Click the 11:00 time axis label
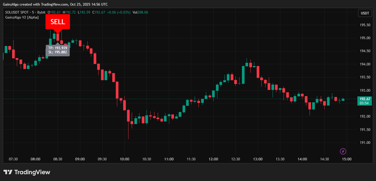The width and height of the screenshot is (376, 181). tap(169, 159)
